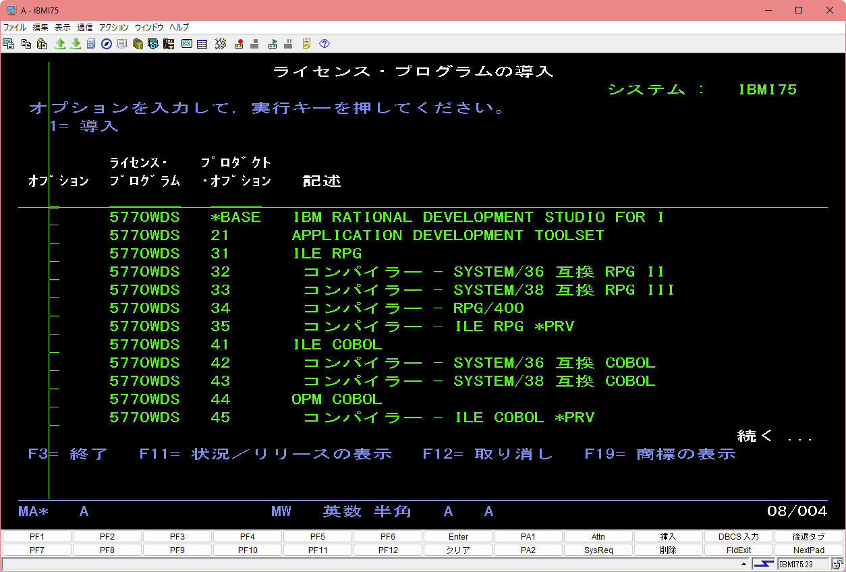The height and width of the screenshot is (572, 846).
Task: Click the PF3 keypad button
Action: [x=177, y=537]
